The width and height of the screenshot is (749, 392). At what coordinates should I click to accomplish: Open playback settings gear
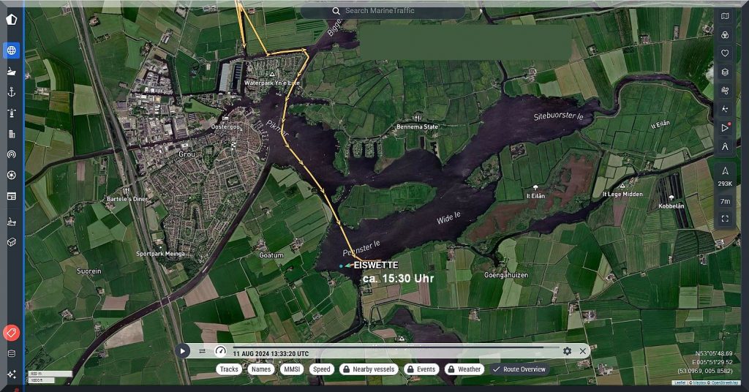click(x=567, y=351)
